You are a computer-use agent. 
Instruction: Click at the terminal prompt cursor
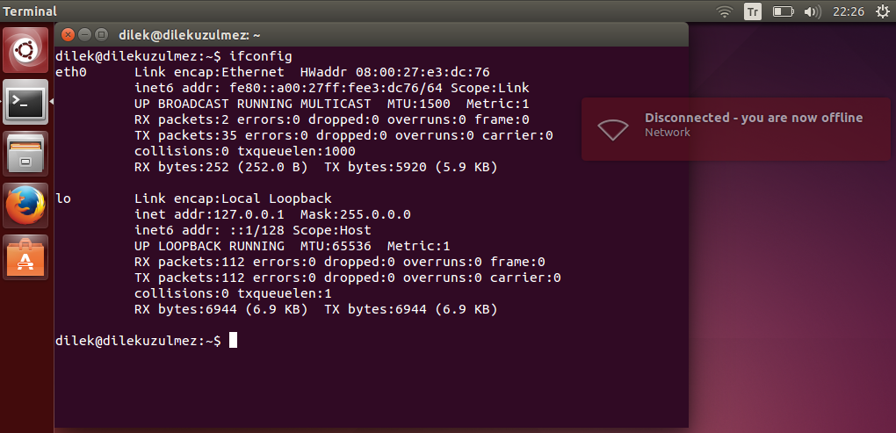(233, 340)
